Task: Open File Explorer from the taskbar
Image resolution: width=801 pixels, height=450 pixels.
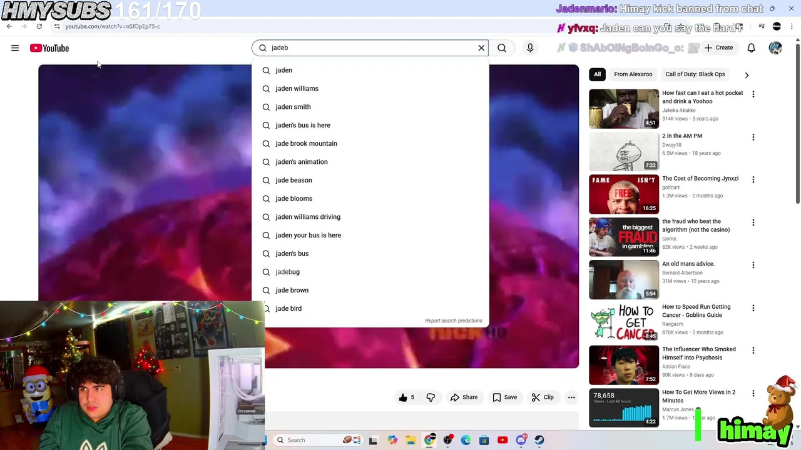Action: pos(411,440)
